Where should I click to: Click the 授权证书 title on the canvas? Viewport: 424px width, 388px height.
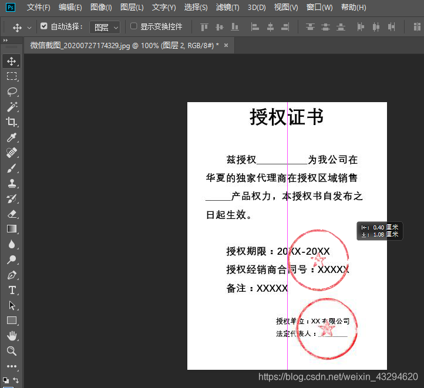coord(287,117)
